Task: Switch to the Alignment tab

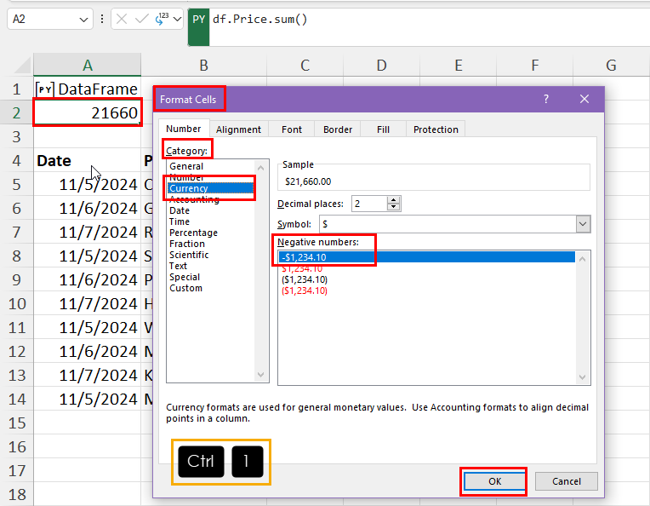Action: tap(238, 129)
